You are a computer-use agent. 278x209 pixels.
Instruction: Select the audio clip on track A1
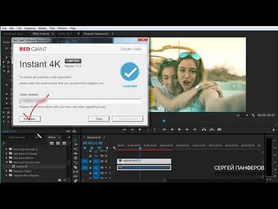[144, 168]
